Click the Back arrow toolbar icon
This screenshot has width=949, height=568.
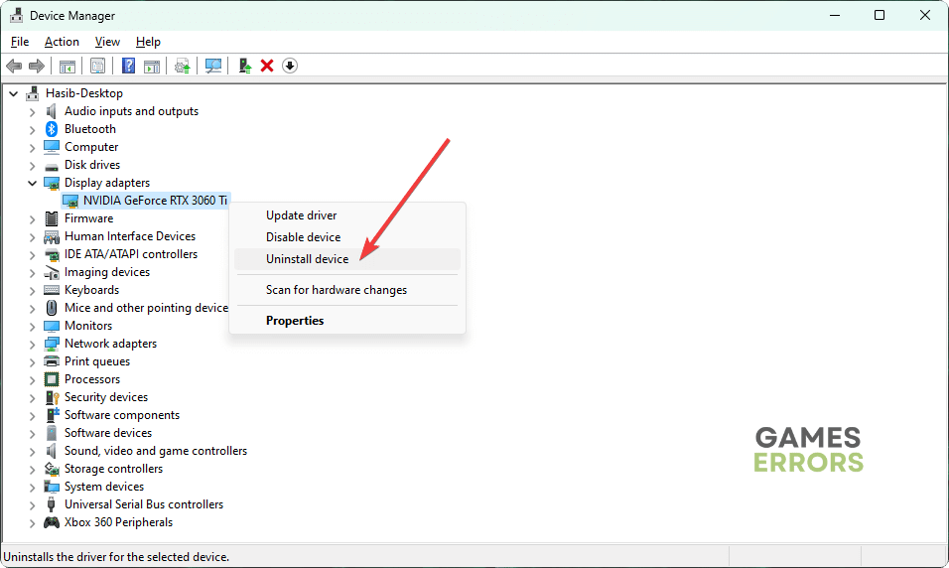click(14, 66)
